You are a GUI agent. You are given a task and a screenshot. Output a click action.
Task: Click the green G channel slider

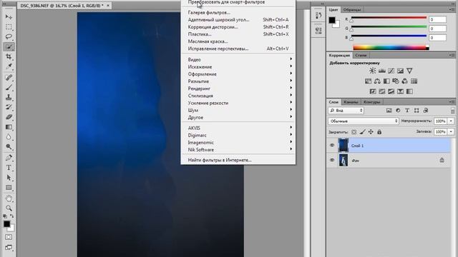(389, 27)
